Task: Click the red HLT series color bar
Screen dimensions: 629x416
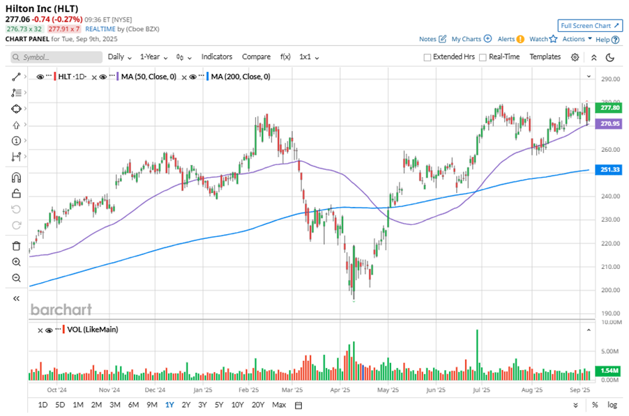Action: click(55, 77)
